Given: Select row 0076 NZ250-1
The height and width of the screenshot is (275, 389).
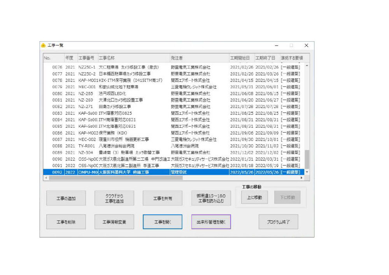Looking at the screenshot, I should [173, 67].
